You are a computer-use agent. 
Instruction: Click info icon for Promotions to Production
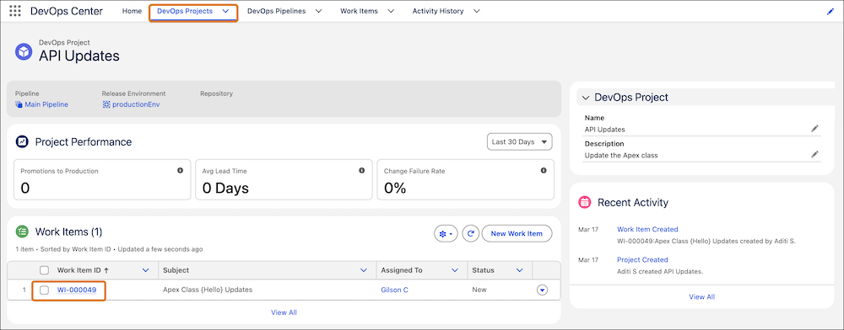click(180, 170)
